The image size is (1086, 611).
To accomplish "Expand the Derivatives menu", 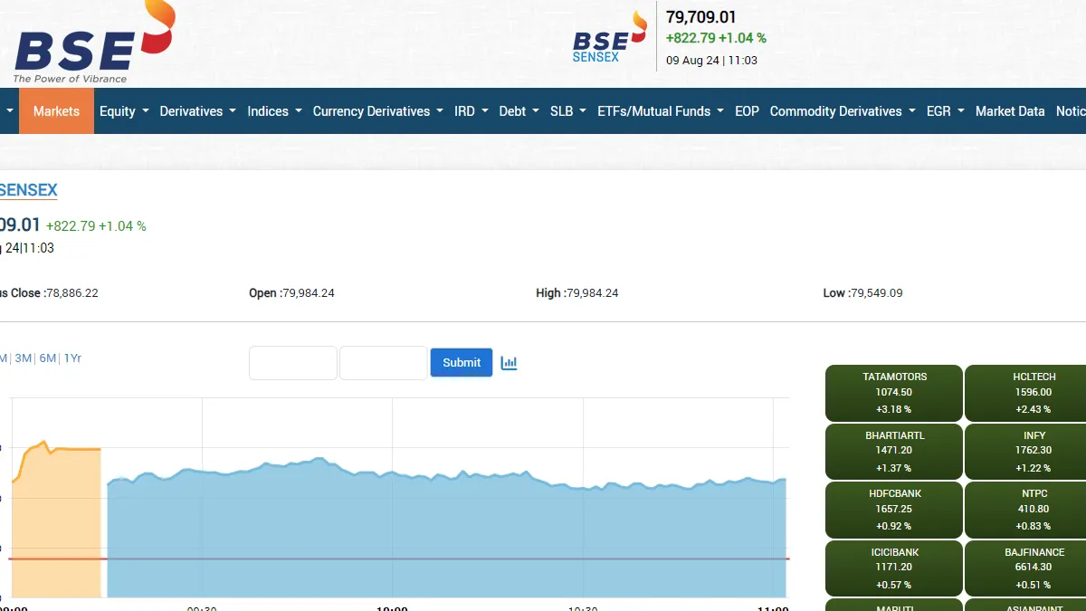I will click(198, 111).
